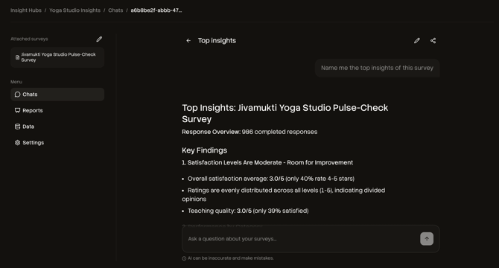This screenshot has height=268, width=499.
Task: Click the Reports presentation icon
Action: (x=18, y=110)
